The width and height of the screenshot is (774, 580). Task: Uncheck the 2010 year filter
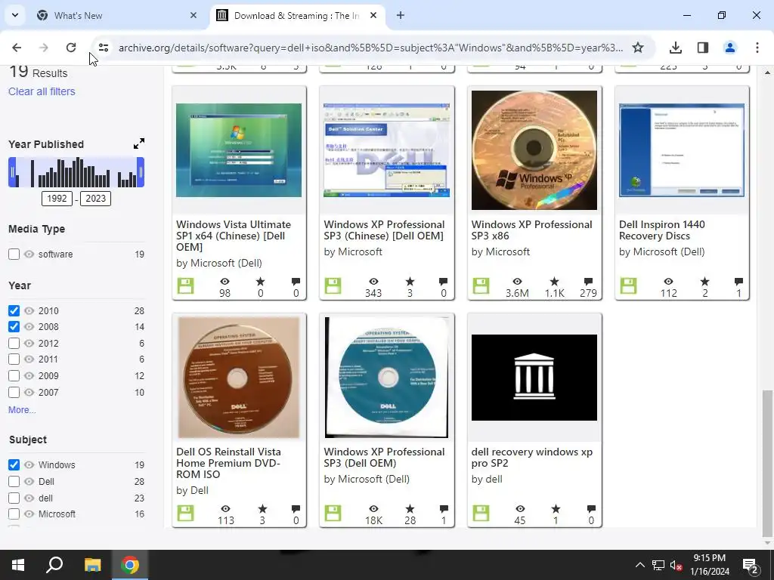(14, 310)
